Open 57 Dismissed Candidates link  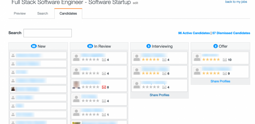(x=231, y=33)
